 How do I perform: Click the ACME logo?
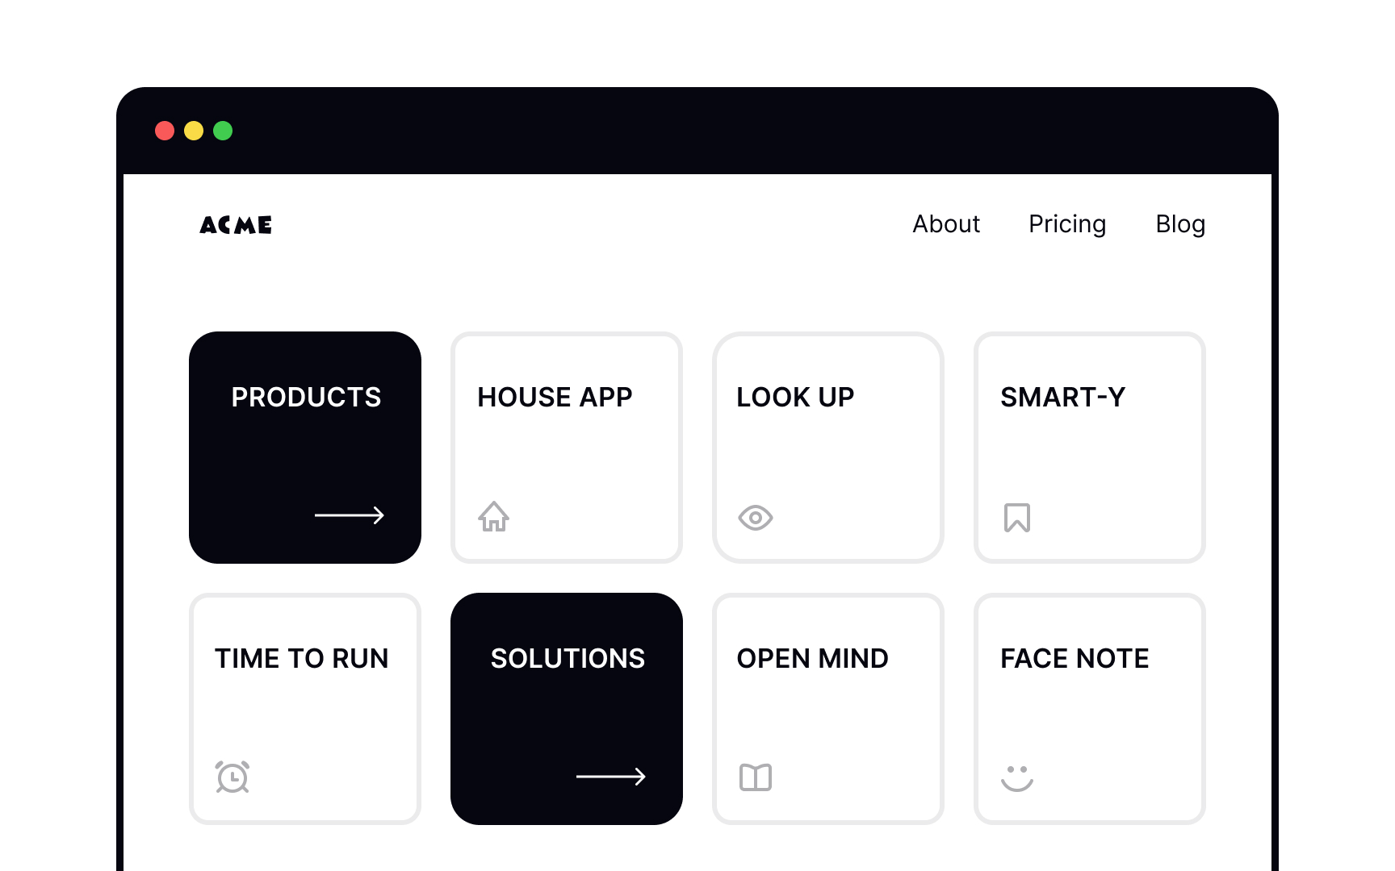(x=236, y=225)
